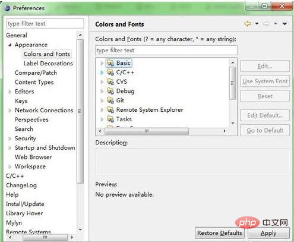Click the Git folder icon
This screenshot has height=242, width=294.
pyautogui.click(x=110, y=100)
